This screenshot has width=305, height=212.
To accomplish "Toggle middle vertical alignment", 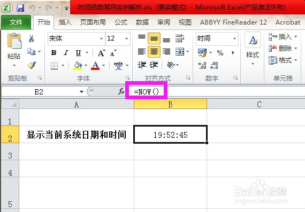I will pos(154,38).
